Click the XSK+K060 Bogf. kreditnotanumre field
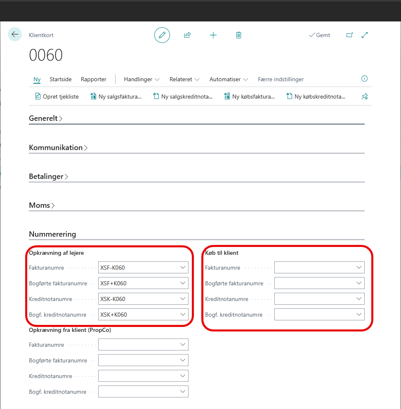 pyautogui.click(x=138, y=315)
